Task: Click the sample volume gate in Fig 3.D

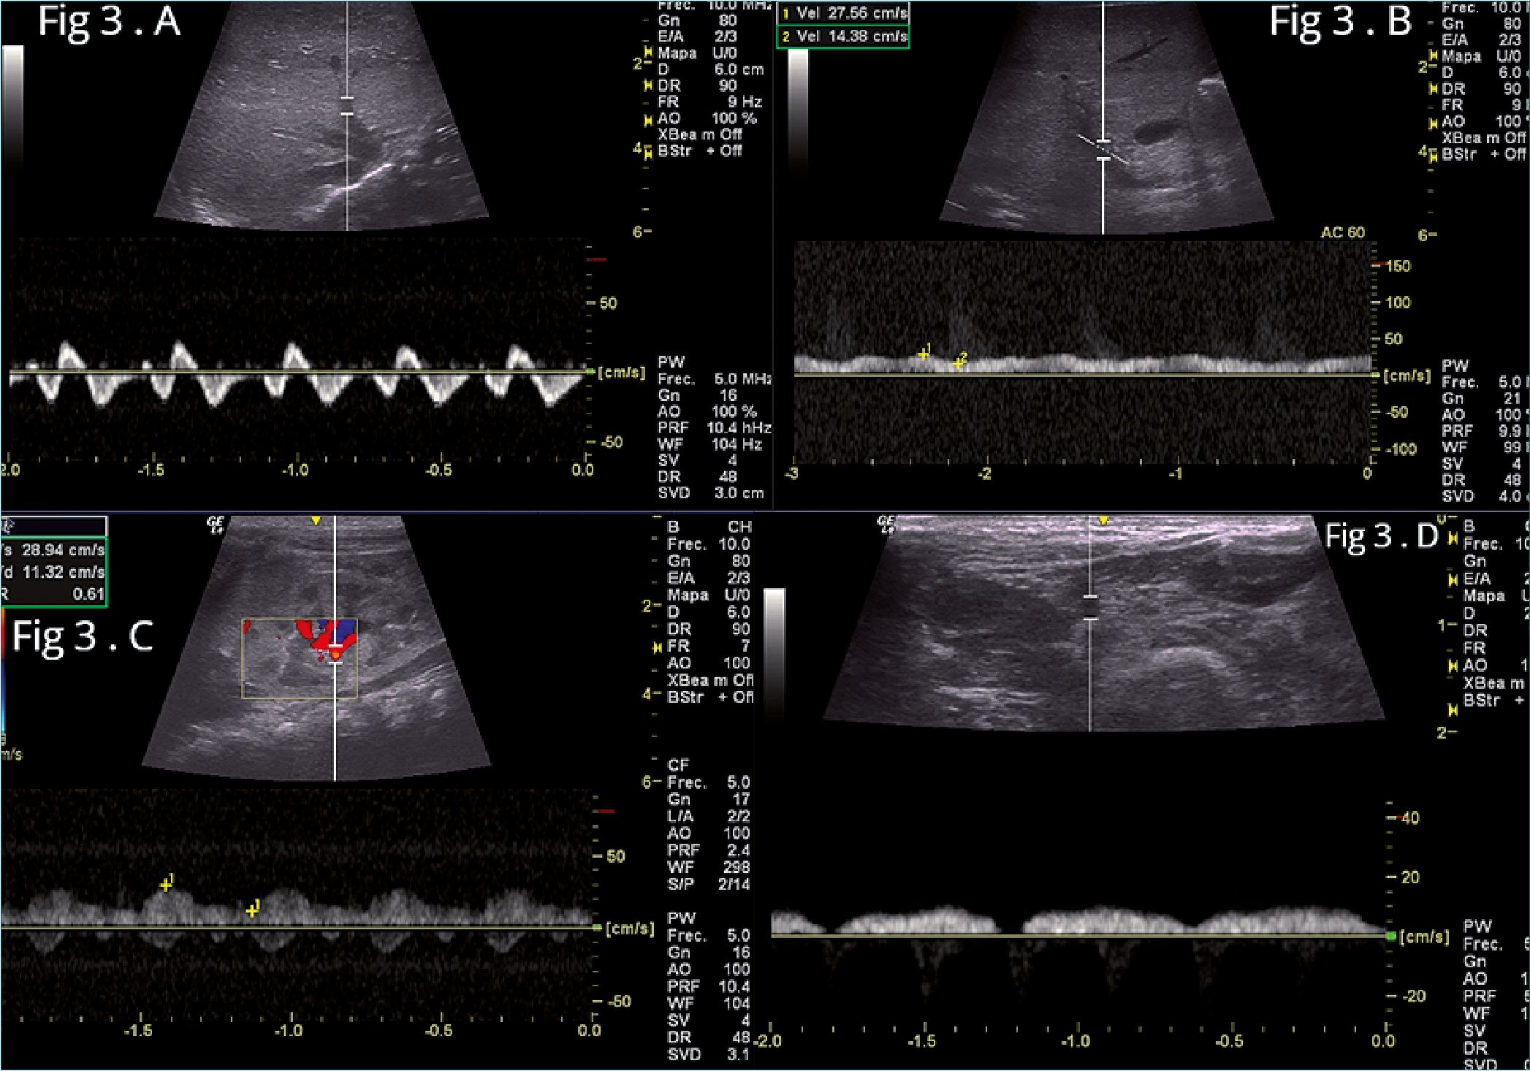Action: point(1089,608)
